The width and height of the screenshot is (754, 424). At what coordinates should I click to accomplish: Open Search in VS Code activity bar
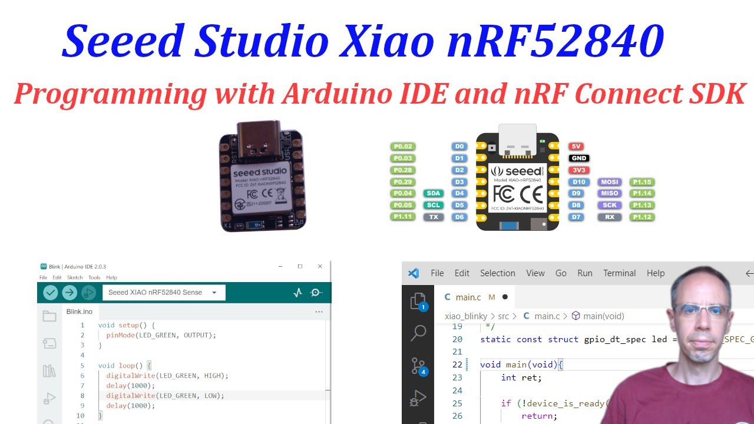(418, 333)
